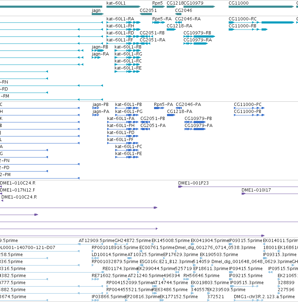
Task: Select transcript kat-60L1-RE
Action: click(127, 72)
